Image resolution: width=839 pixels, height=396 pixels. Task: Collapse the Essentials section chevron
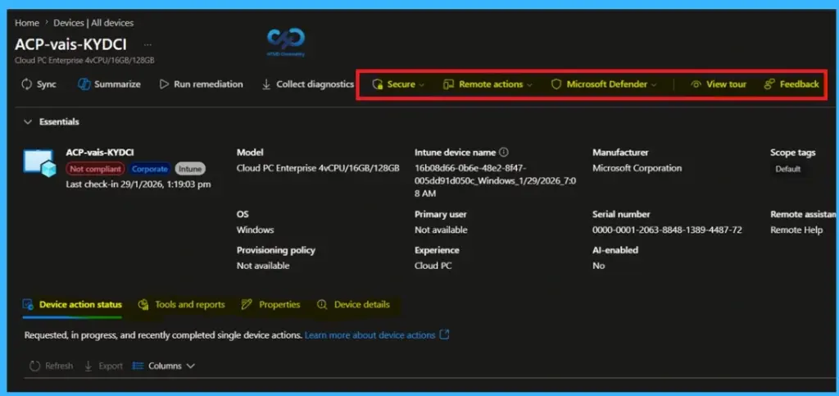coord(27,122)
